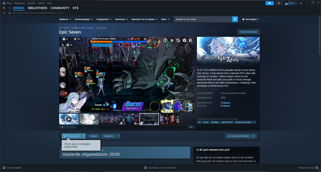The width and height of the screenshot is (321, 172).
Task: Open the Steam menu
Action: [9, 3]
